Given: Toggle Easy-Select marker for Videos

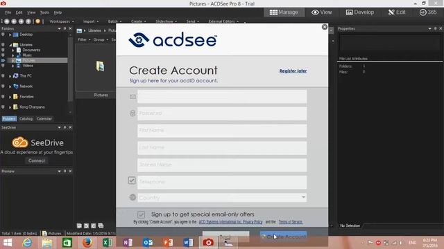Looking at the screenshot, I should [3, 66].
